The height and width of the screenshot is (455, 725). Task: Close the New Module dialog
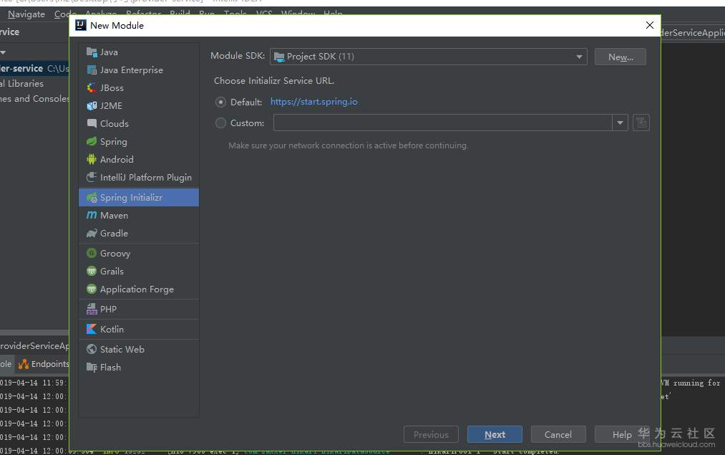650,26
